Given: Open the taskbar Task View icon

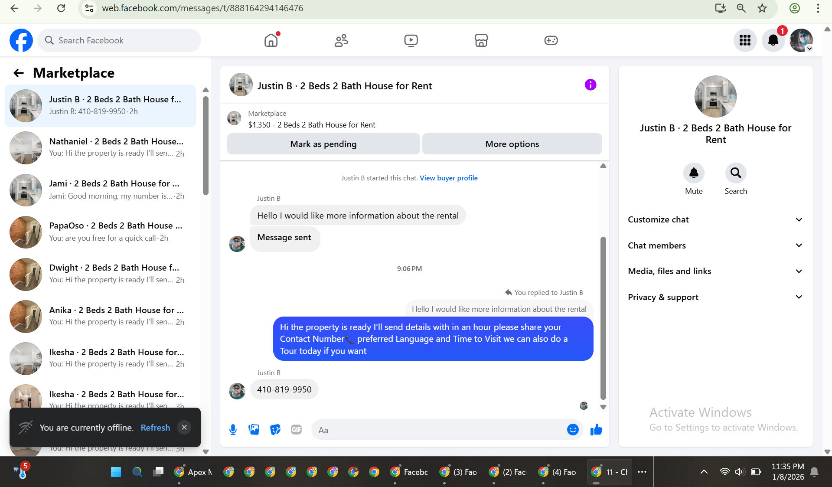Looking at the screenshot, I should coord(158,472).
